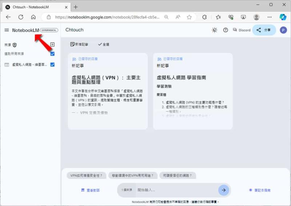
Task: Click the chat input field 開始輸入
Action: (176, 190)
